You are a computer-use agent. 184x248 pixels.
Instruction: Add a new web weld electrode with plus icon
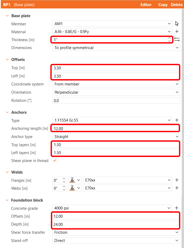(x=177, y=188)
